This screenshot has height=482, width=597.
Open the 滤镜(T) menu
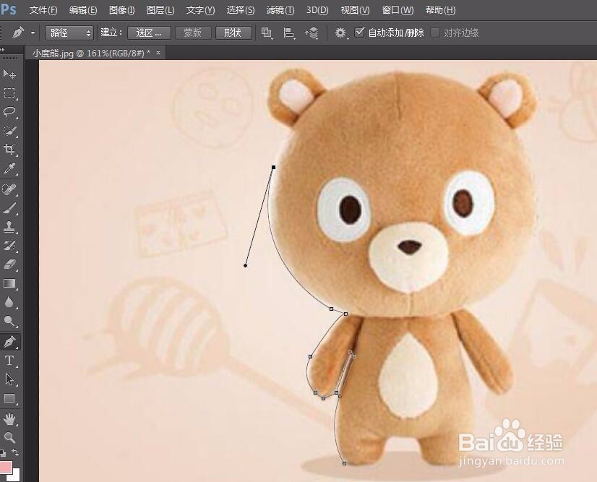pos(280,10)
